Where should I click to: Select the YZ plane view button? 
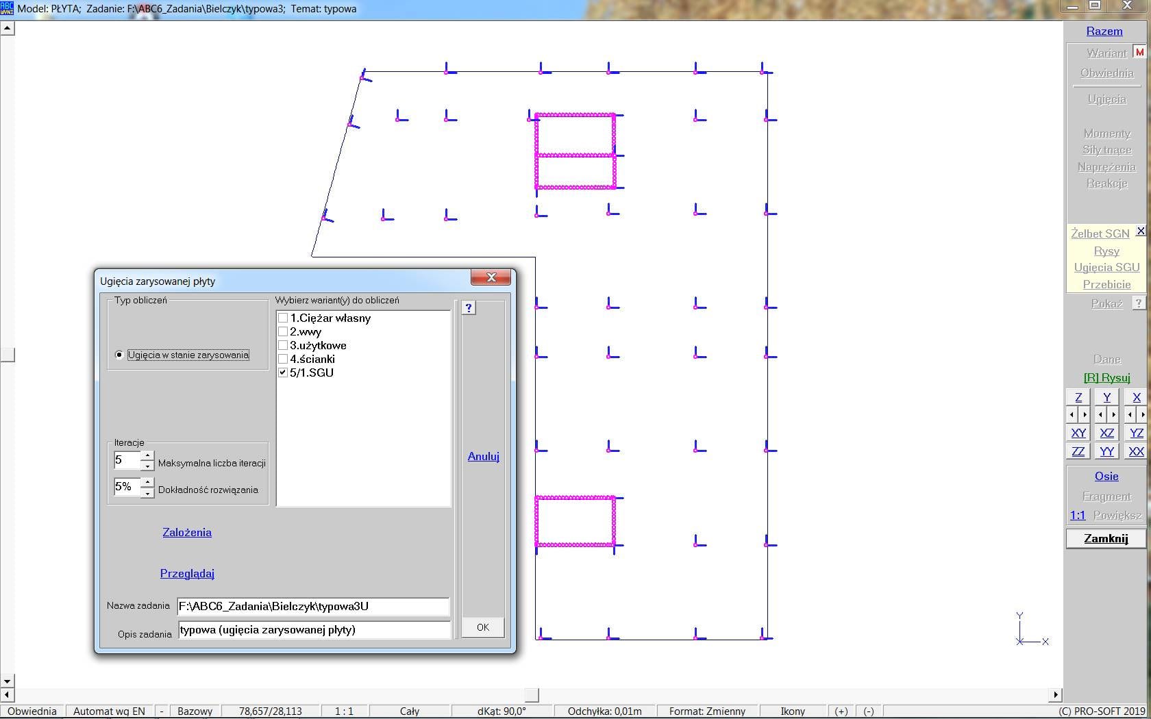[x=1136, y=433]
